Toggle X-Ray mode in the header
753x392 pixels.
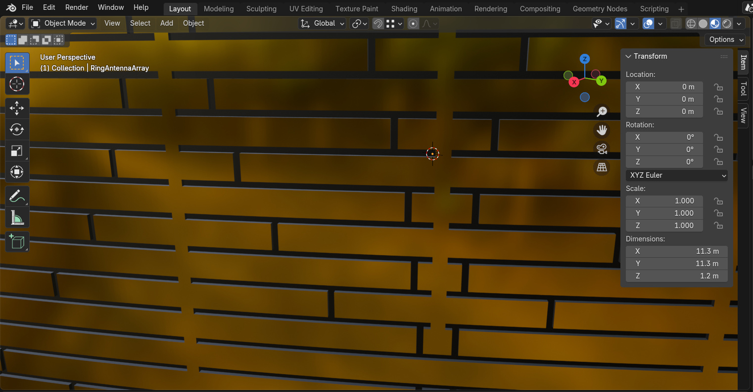point(675,23)
